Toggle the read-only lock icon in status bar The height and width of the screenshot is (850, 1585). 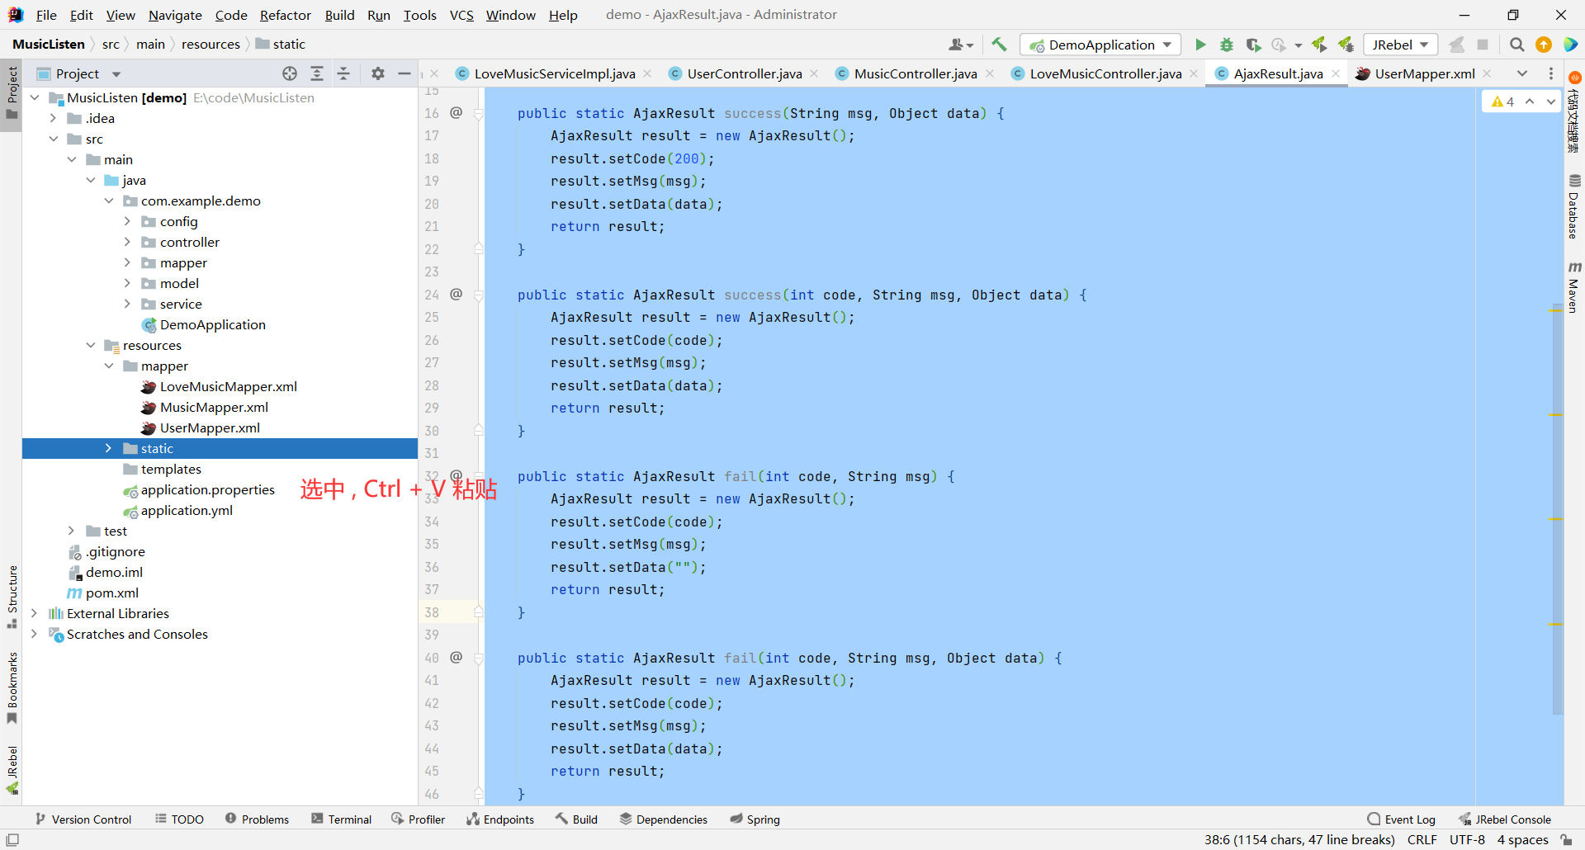1566,840
